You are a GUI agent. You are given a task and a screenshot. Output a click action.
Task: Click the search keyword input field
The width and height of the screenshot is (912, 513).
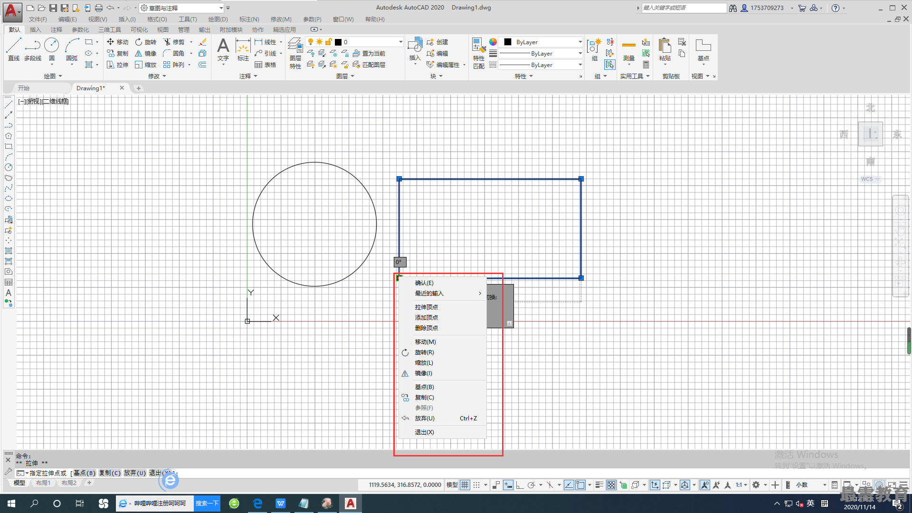pos(684,8)
